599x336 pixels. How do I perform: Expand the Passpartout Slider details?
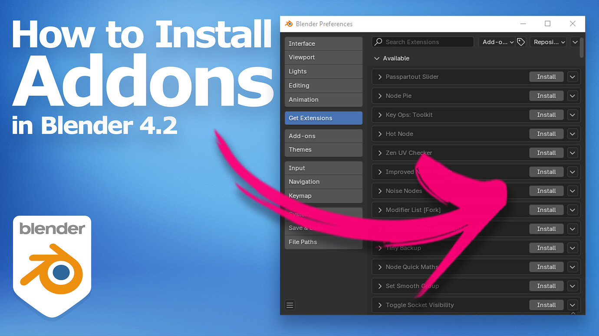(380, 77)
